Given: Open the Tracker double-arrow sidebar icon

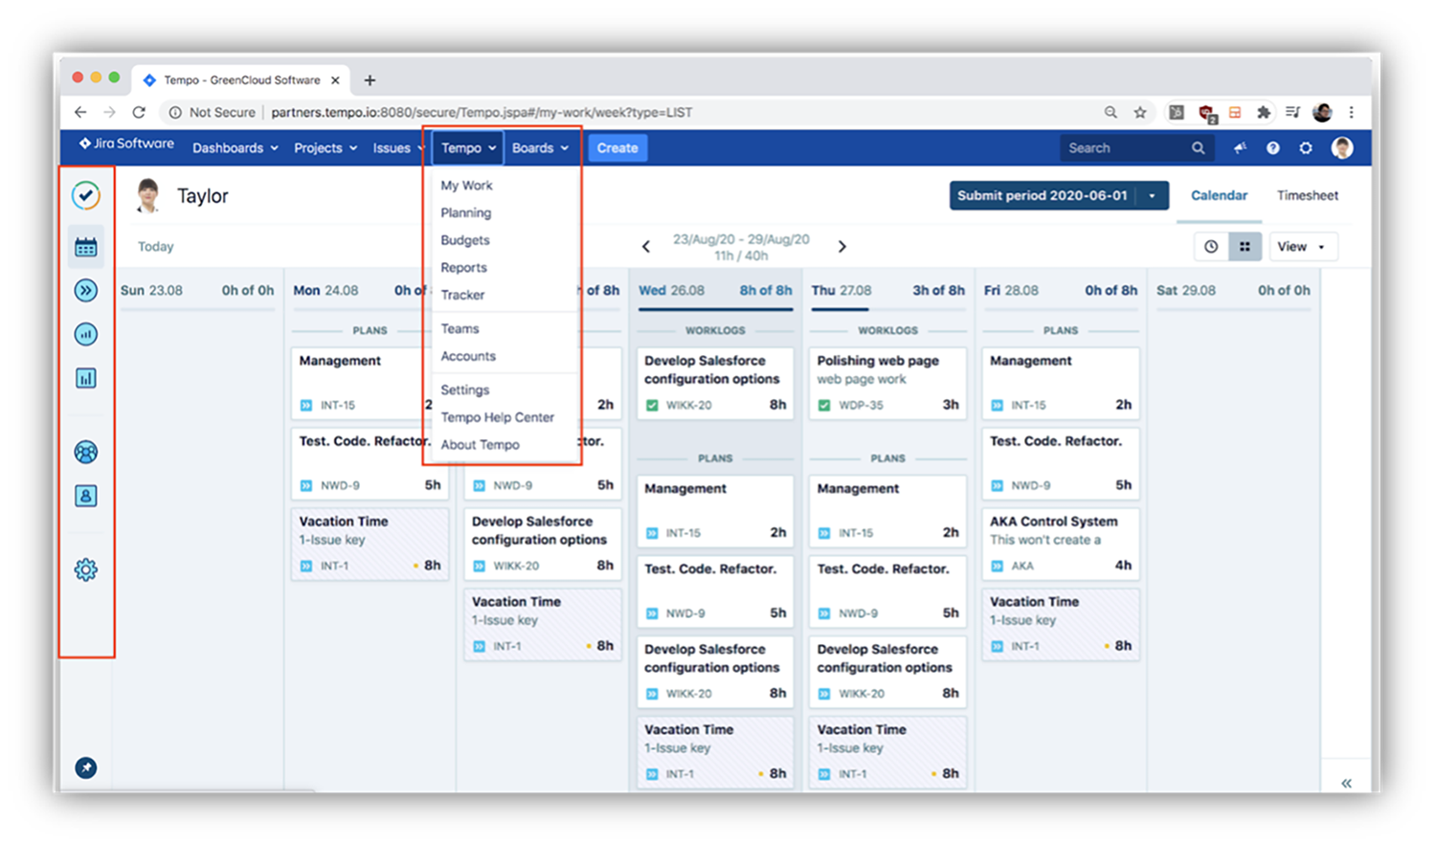Looking at the screenshot, I should [86, 290].
